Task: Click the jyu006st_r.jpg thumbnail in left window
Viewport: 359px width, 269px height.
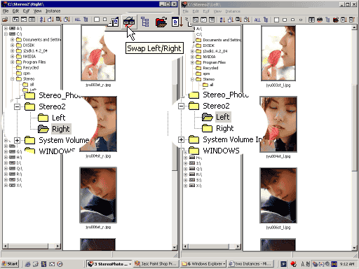Action: [98, 195]
